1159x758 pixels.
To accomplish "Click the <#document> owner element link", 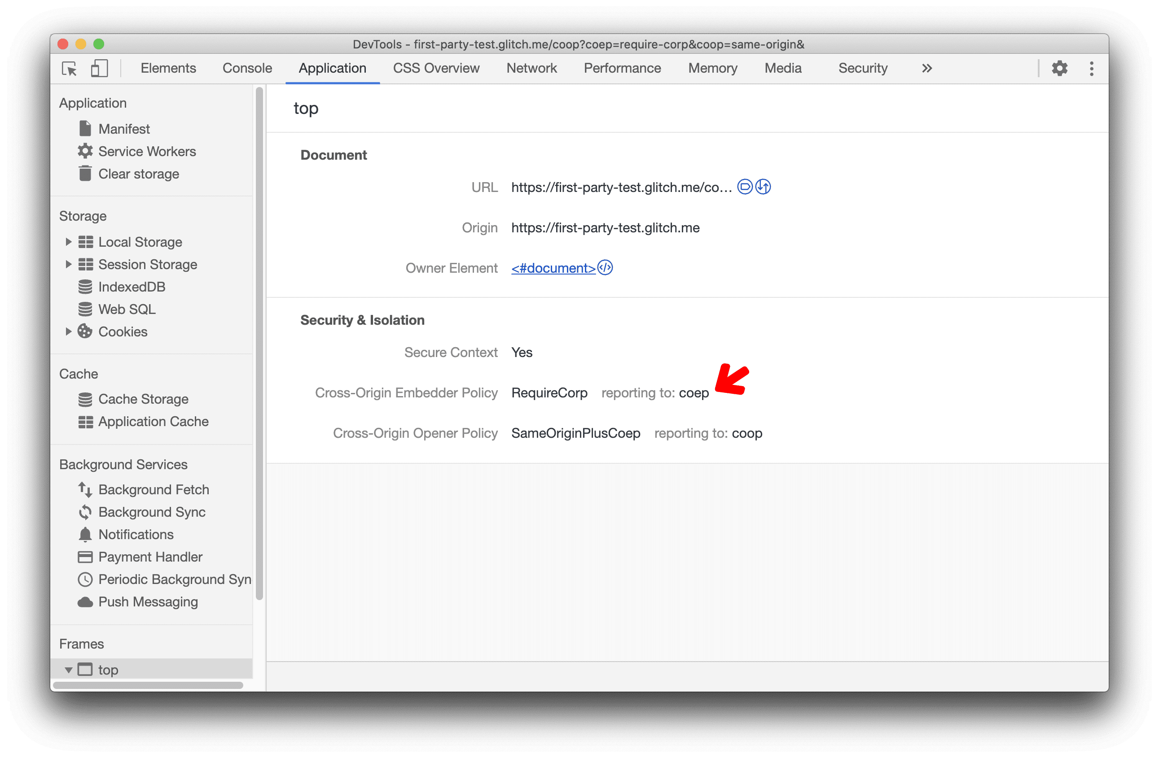I will [x=553, y=267].
